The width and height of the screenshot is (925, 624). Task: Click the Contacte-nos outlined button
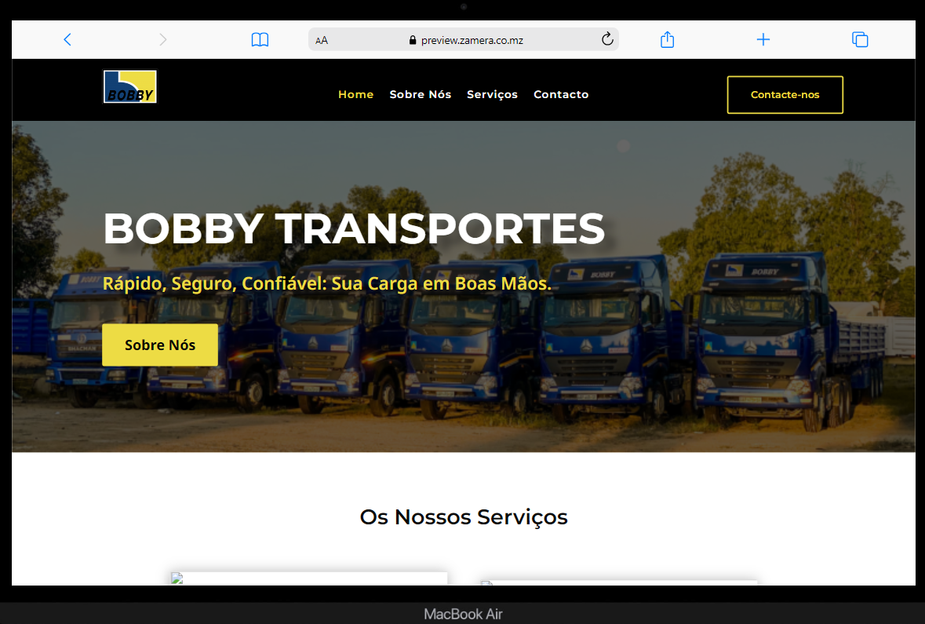click(785, 94)
